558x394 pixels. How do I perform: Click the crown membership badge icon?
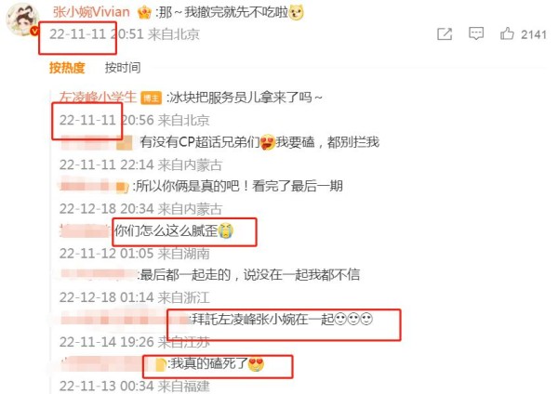pos(144,12)
